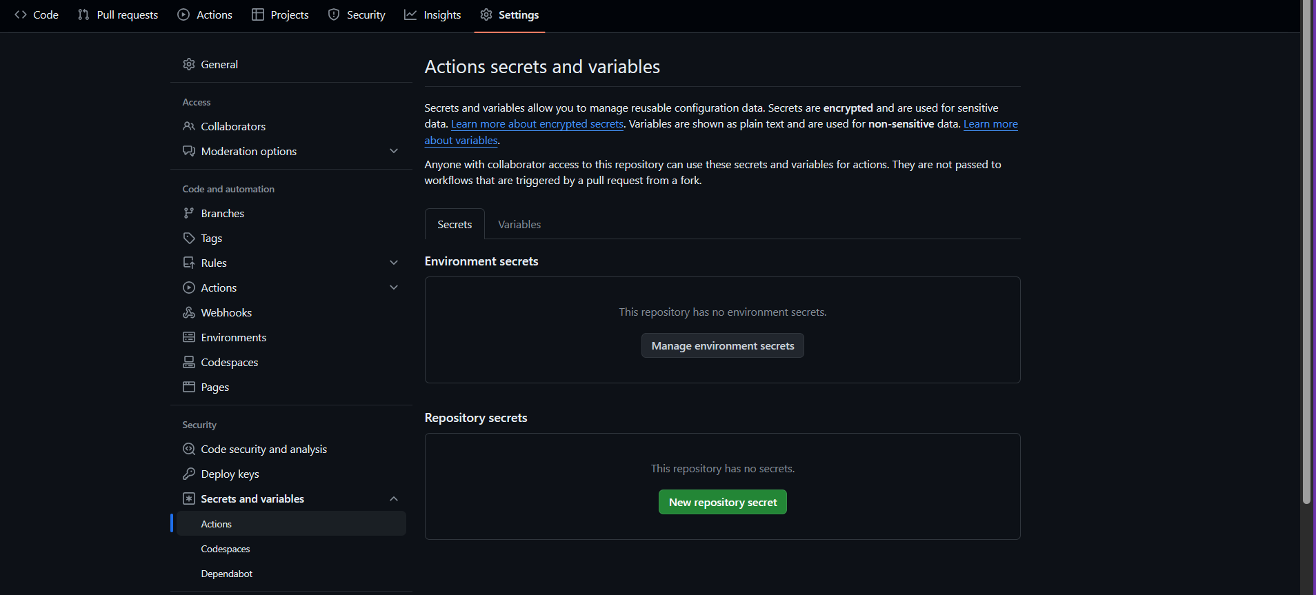Switch to the Variables tab
The height and width of the screenshot is (595, 1316).
[x=519, y=225]
